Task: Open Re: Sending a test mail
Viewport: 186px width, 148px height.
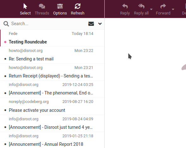Action: click(x=52, y=55)
